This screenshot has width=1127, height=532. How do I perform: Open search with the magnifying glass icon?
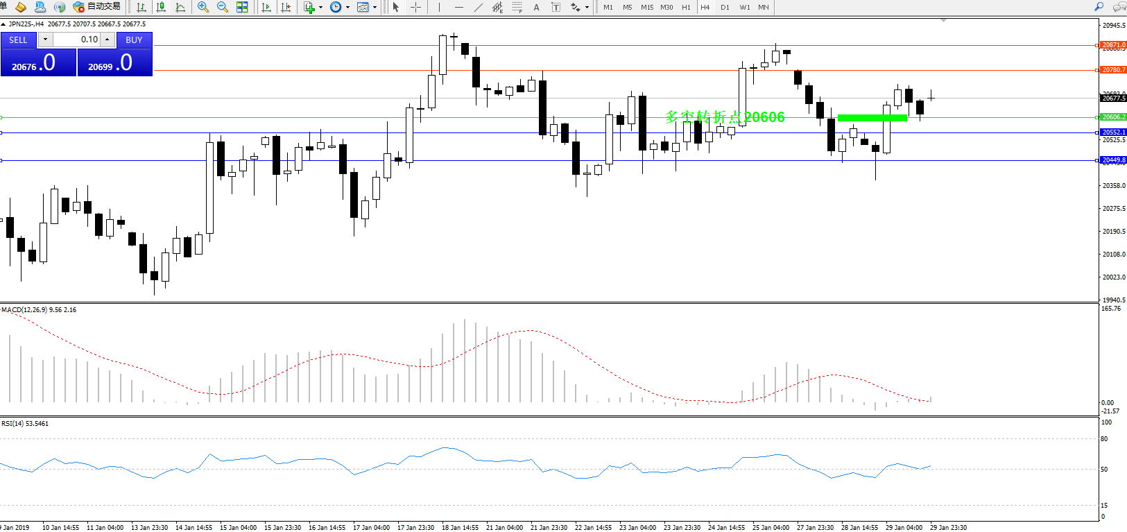(x=1099, y=7)
